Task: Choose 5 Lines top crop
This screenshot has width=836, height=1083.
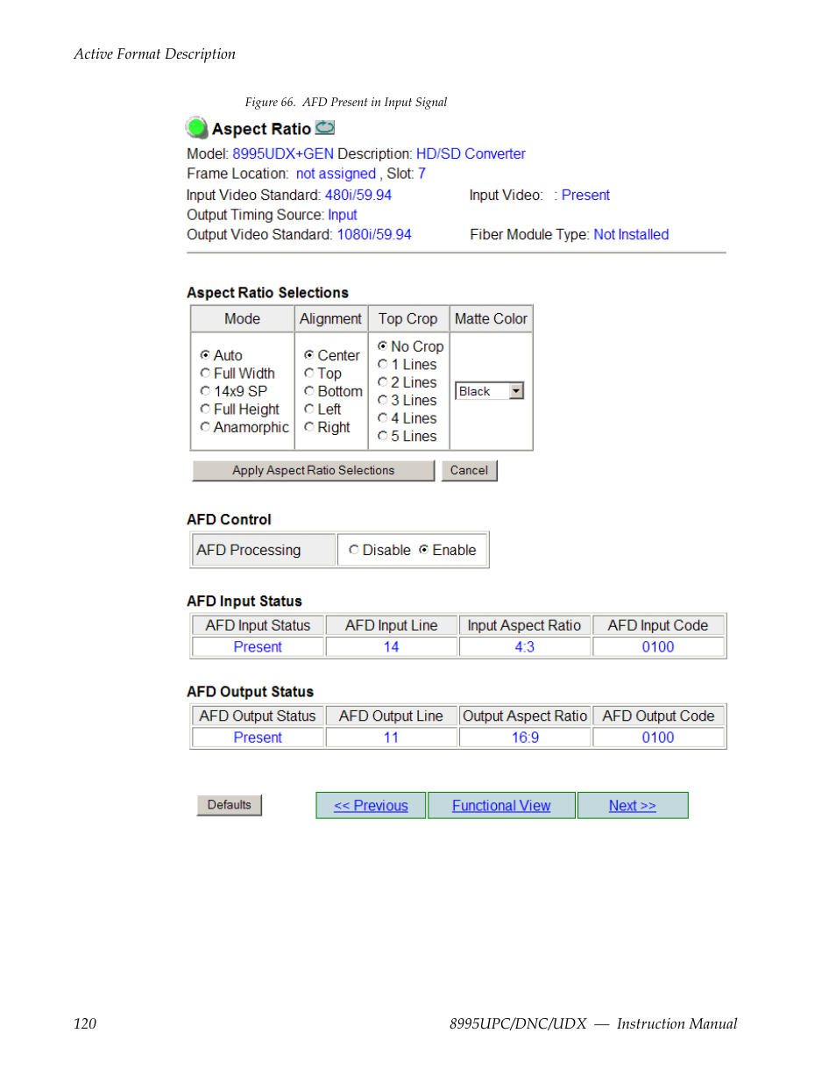Action: [x=383, y=436]
